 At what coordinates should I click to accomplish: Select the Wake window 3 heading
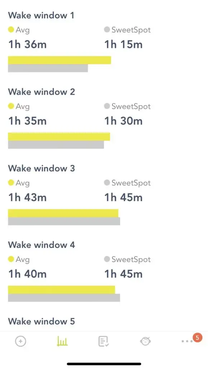42,168
